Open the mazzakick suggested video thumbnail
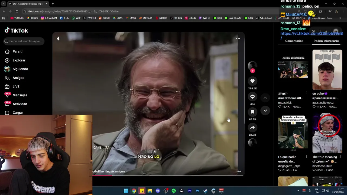 [x=293, y=70]
